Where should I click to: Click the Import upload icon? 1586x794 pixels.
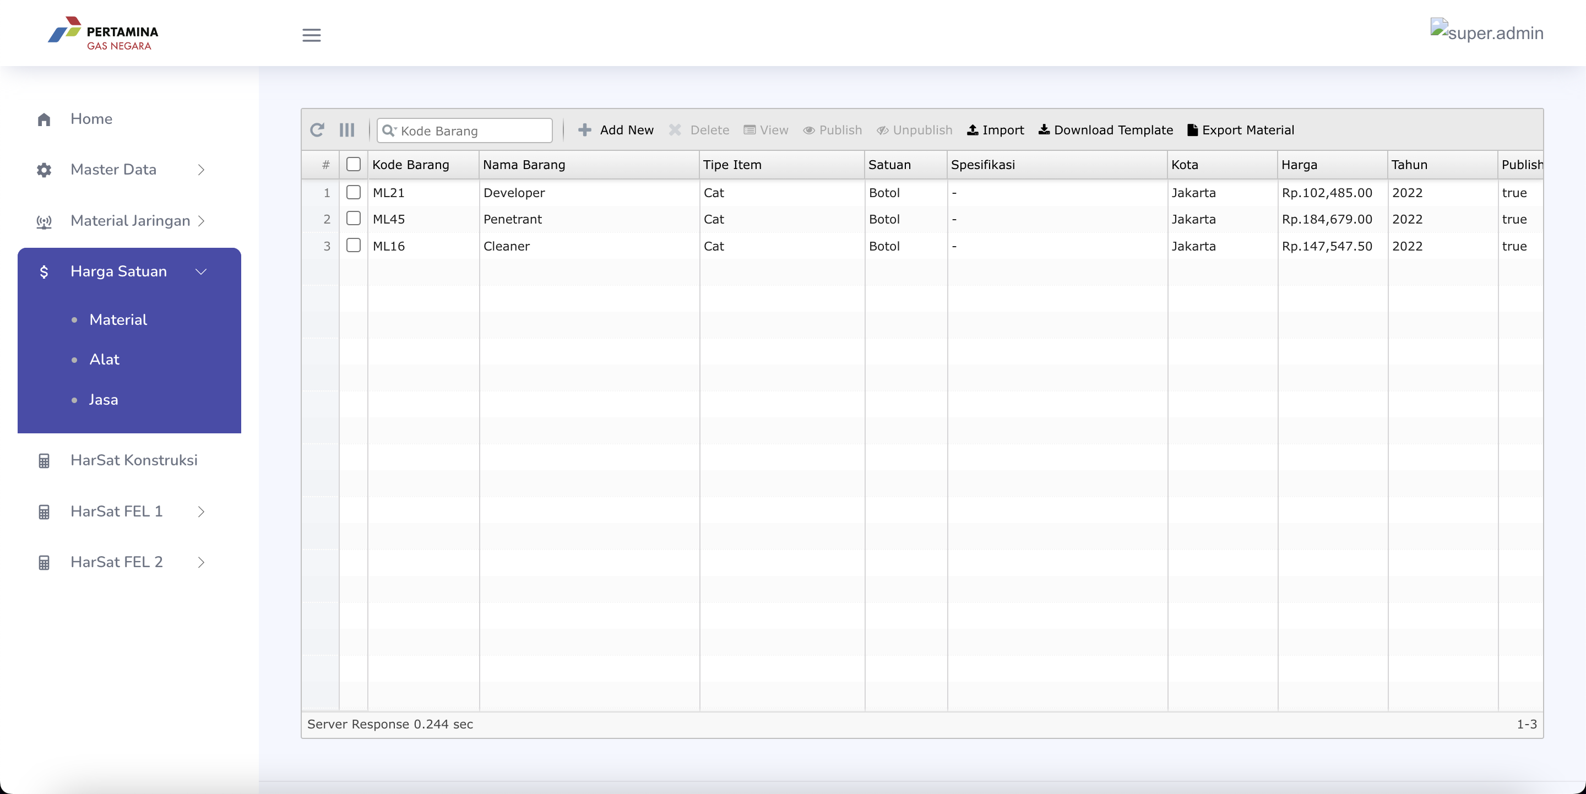click(973, 130)
